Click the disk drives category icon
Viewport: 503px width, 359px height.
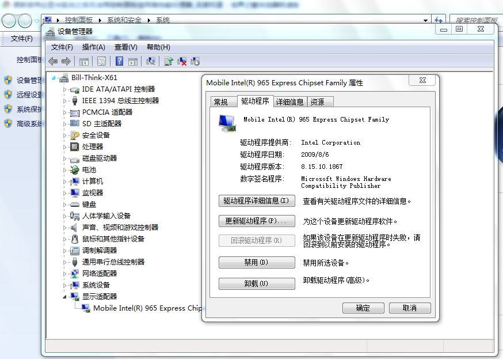[74, 158]
